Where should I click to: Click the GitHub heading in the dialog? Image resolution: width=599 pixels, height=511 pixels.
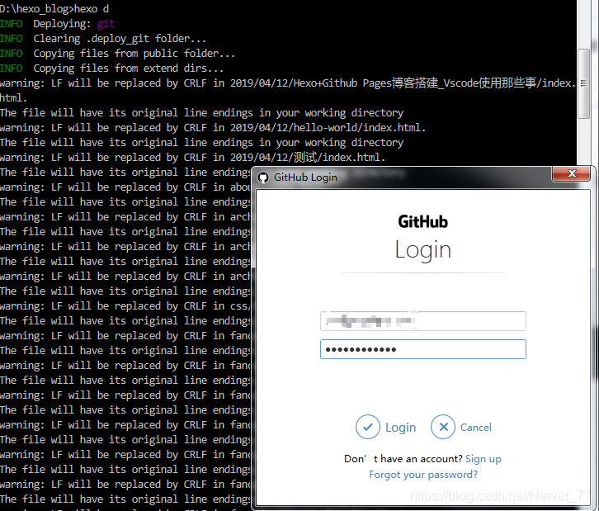(x=422, y=222)
